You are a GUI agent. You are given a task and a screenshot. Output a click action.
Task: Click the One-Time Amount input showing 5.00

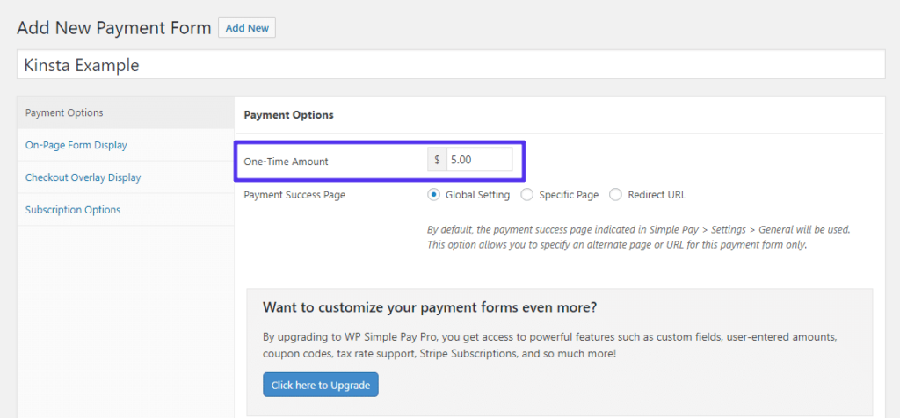pyautogui.click(x=479, y=162)
